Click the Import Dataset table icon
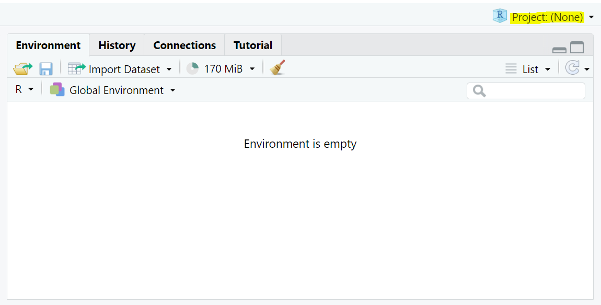Viewport: 601px width, 305px height. tap(76, 68)
